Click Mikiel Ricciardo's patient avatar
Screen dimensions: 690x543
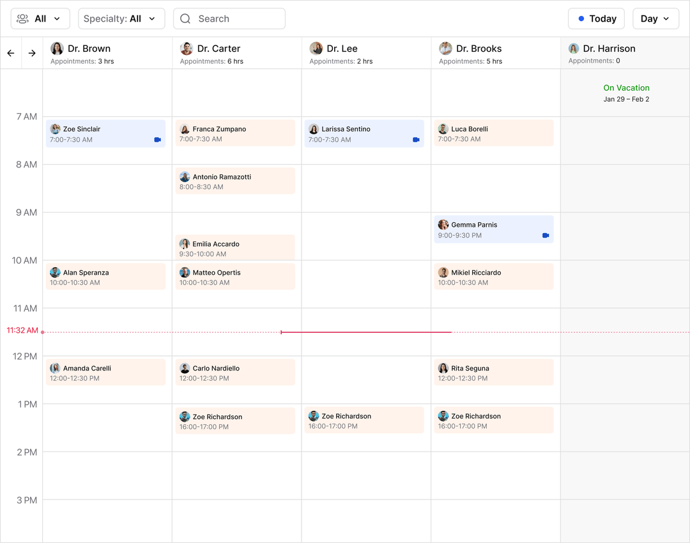point(443,272)
